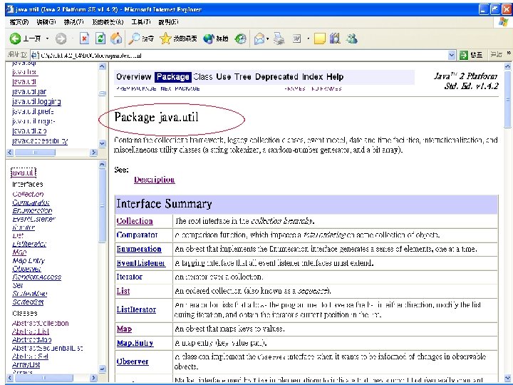The width and height of the screenshot is (513, 385).
Task: Open the last menu (H) on the menu bar
Action: point(168,22)
